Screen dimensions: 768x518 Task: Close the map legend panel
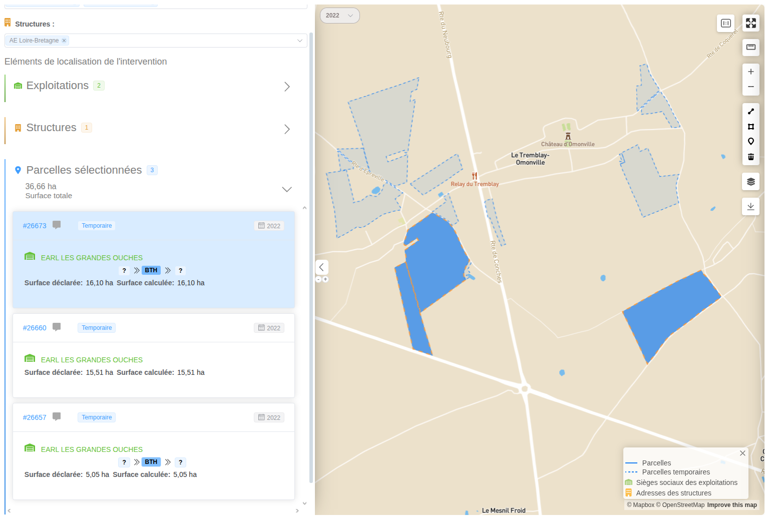tap(742, 453)
